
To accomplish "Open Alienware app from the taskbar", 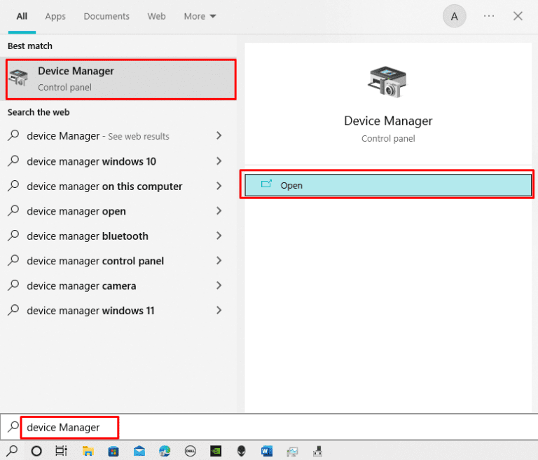I will click(x=242, y=451).
